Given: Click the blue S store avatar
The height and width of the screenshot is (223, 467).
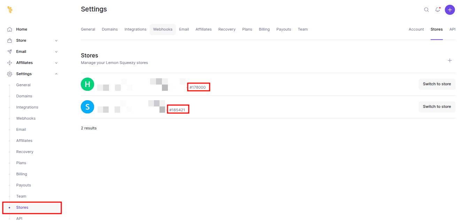Looking at the screenshot, I should tap(87, 107).
